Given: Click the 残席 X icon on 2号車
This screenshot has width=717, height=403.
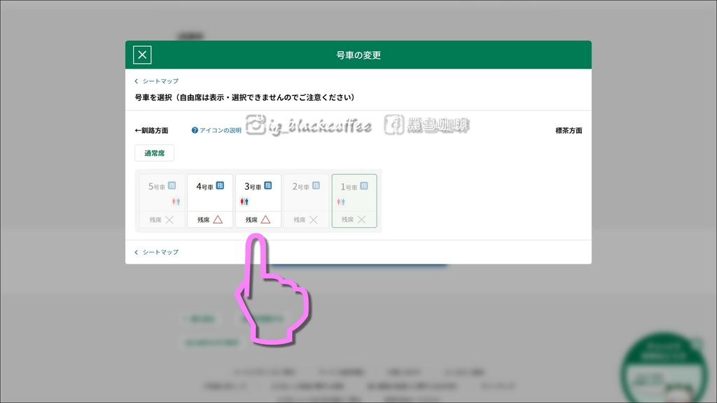Looking at the screenshot, I should tap(314, 219).
